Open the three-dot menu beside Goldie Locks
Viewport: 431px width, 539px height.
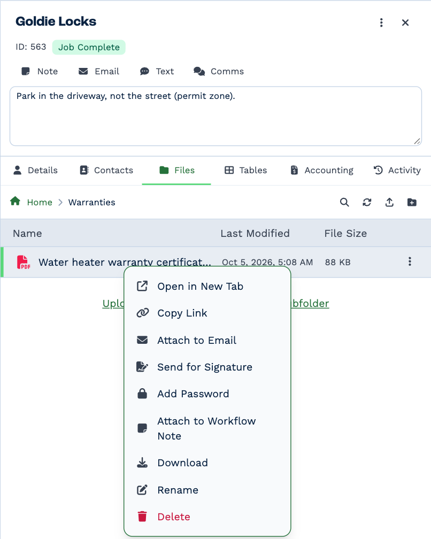381,22
